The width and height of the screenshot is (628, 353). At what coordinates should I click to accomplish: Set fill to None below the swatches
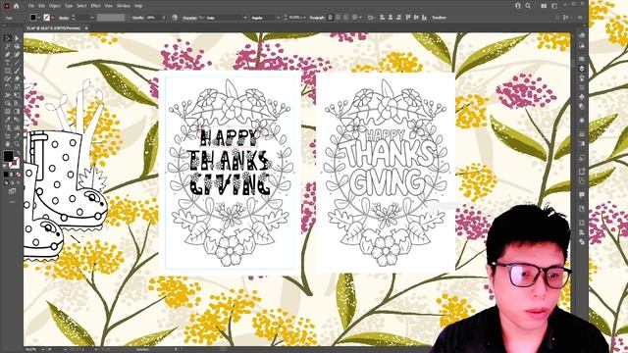click(18, 175)
